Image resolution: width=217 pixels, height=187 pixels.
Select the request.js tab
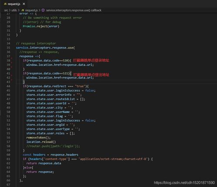[x=14, y=4]
